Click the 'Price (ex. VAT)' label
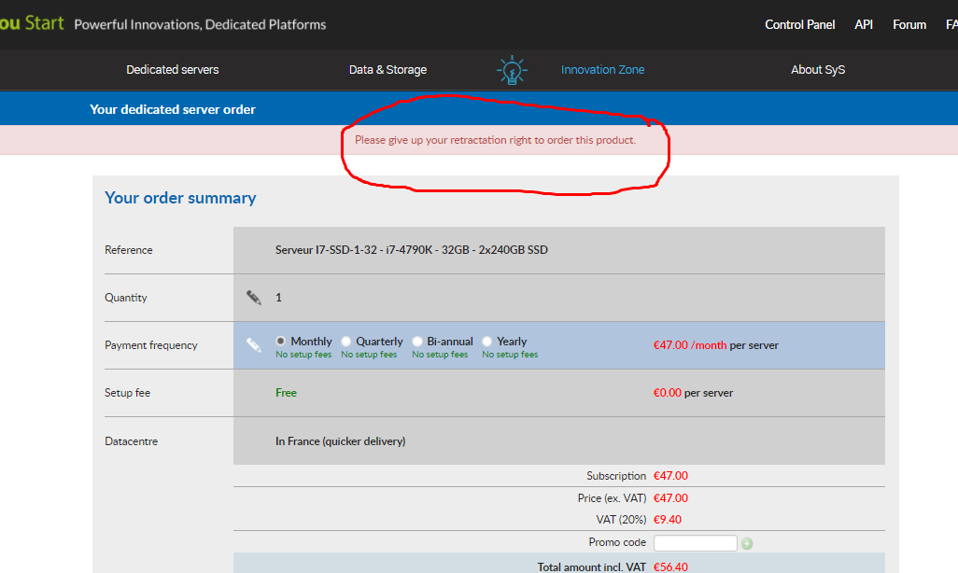The width and height of the screenshot is (958, 573). click(x=612, y=498)
